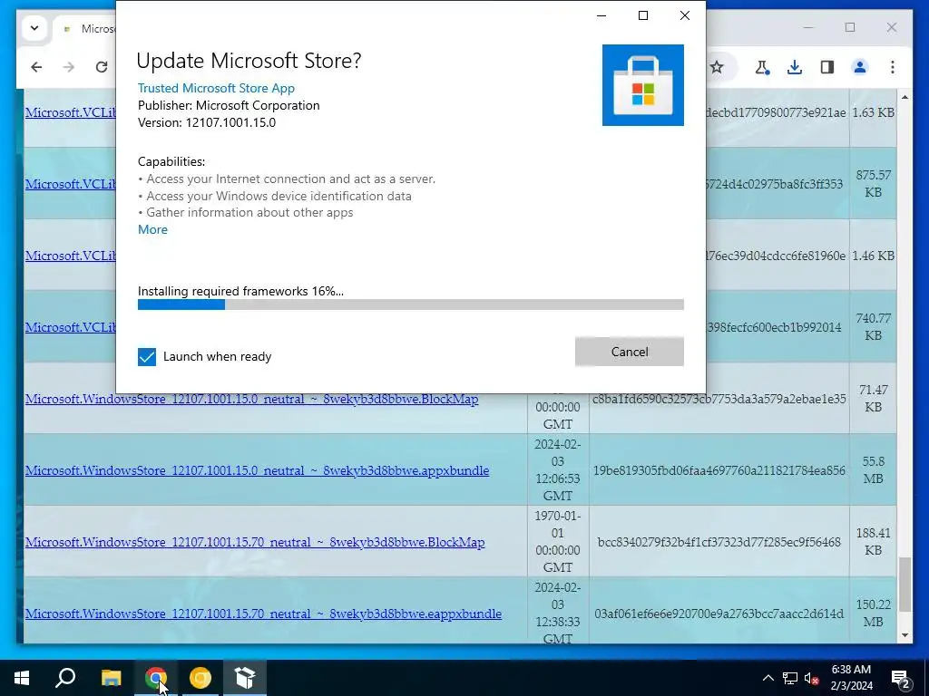This screenshot has height=696, width=929.
Task: Click page scrollbar up arrow
Action: [905, 97]
